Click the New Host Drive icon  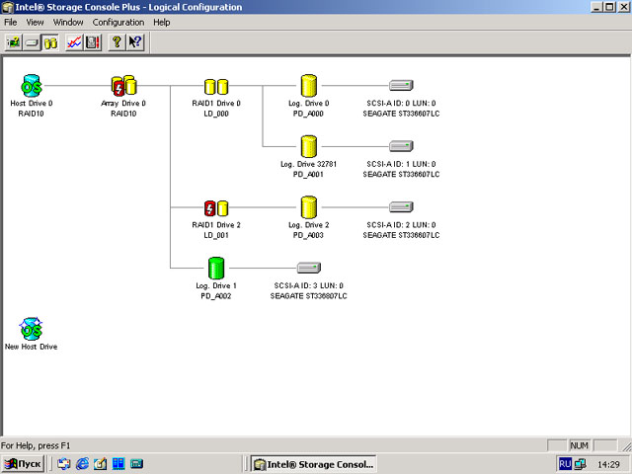click(x=32, y=329)
